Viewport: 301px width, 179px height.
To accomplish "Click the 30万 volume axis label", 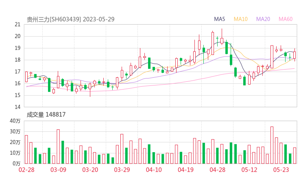I will click(15, 131).
